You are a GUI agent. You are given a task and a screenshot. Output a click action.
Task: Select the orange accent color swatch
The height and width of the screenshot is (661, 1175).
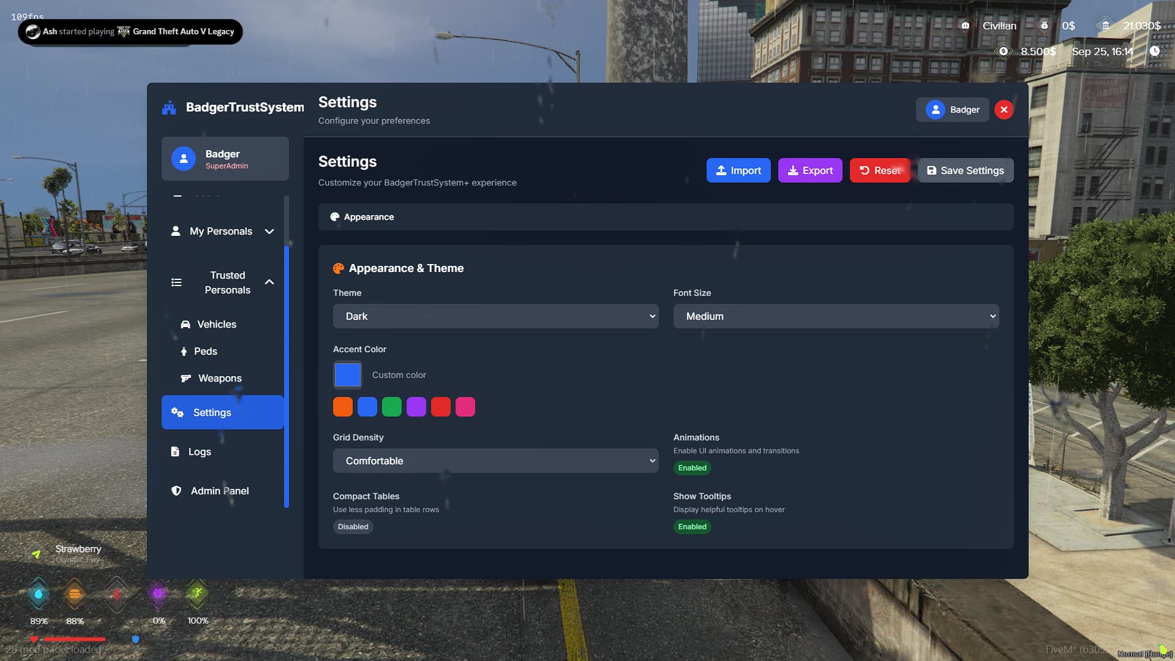click(x=343, y=407)
